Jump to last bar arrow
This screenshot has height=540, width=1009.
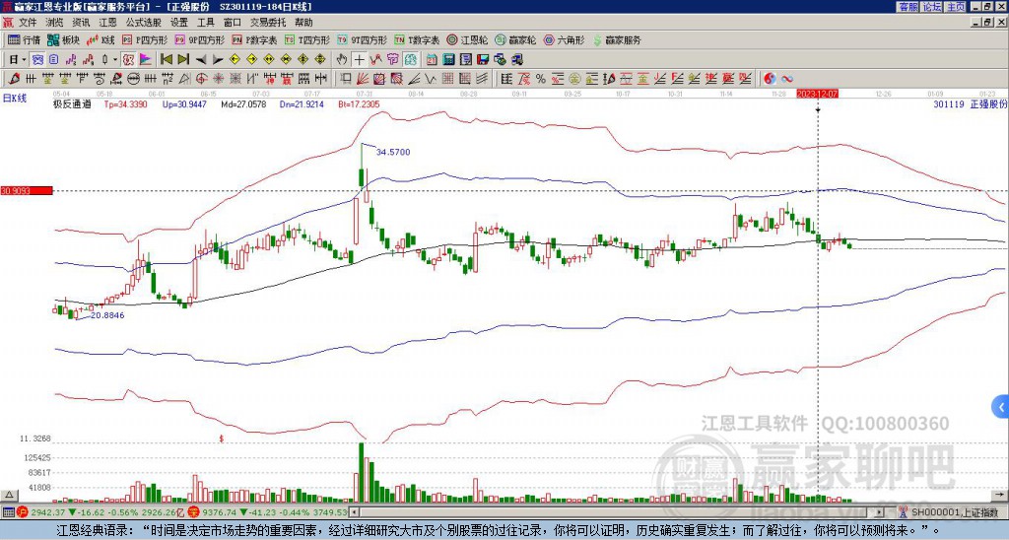point(183,60)
